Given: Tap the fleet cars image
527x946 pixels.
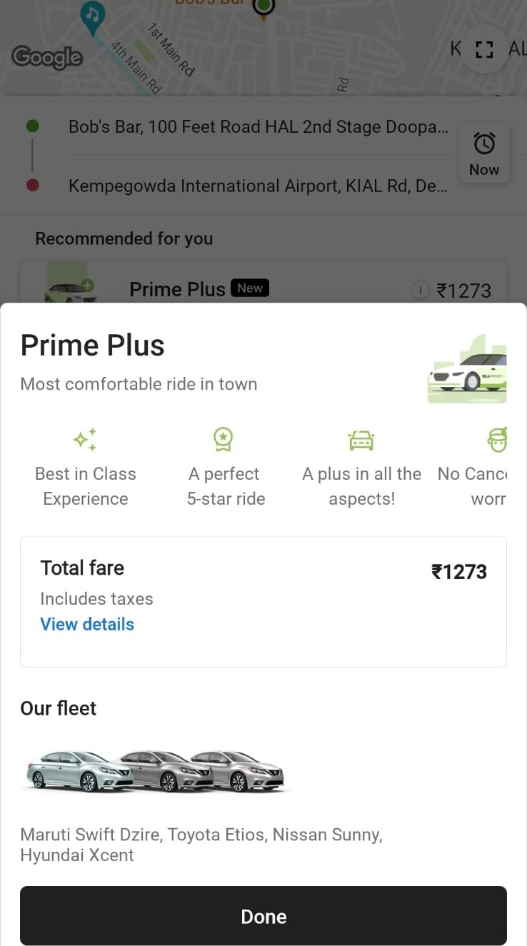Looking at the screenshot, I should coord(155,771).
